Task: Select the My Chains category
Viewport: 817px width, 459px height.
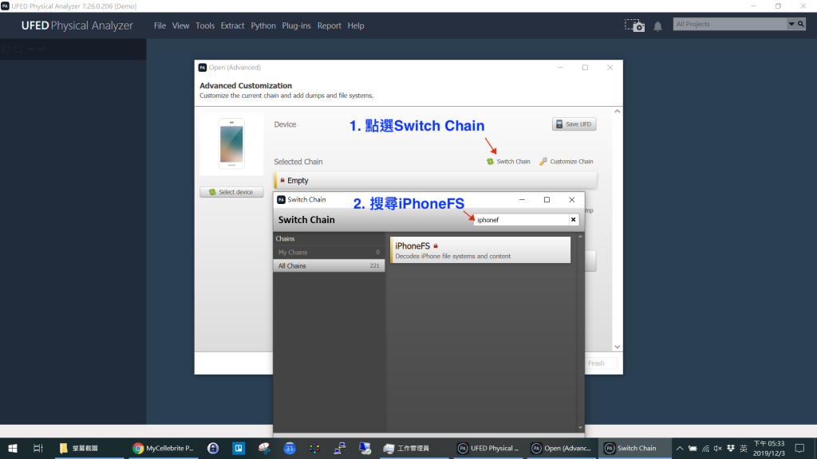Action: [329, 252]
